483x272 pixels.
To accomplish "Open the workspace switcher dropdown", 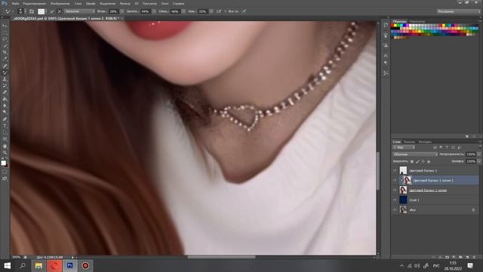I will [x=458, y=11].
